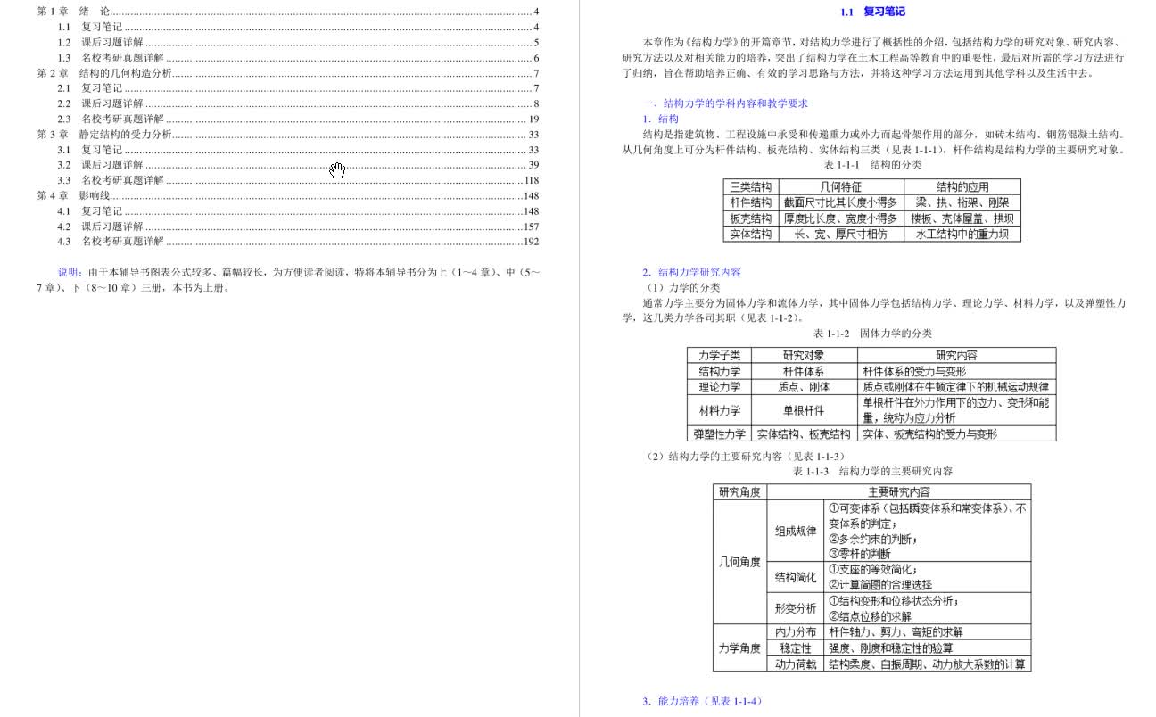
Task: Click cell '水工结构中的重力坝'
Action: [x=962, y=234]
